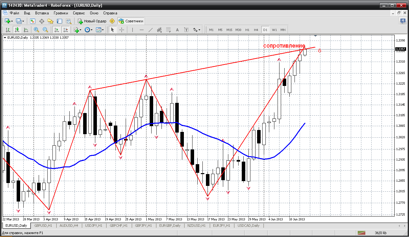
Task: Expand the Indicators dropdown arrow
Action: (x=81, y=30)
